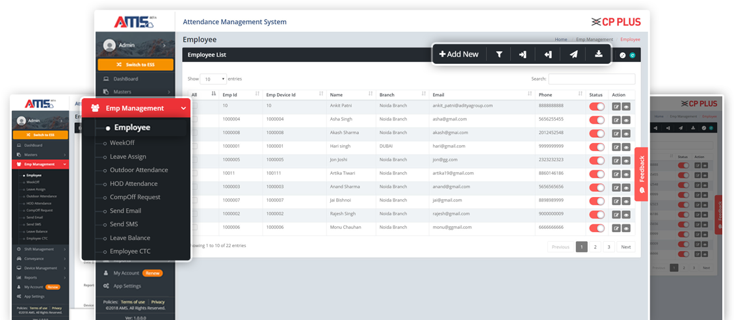Disable the status switch for Asha Singh
734x320 pixels.
tap(597, 120)
